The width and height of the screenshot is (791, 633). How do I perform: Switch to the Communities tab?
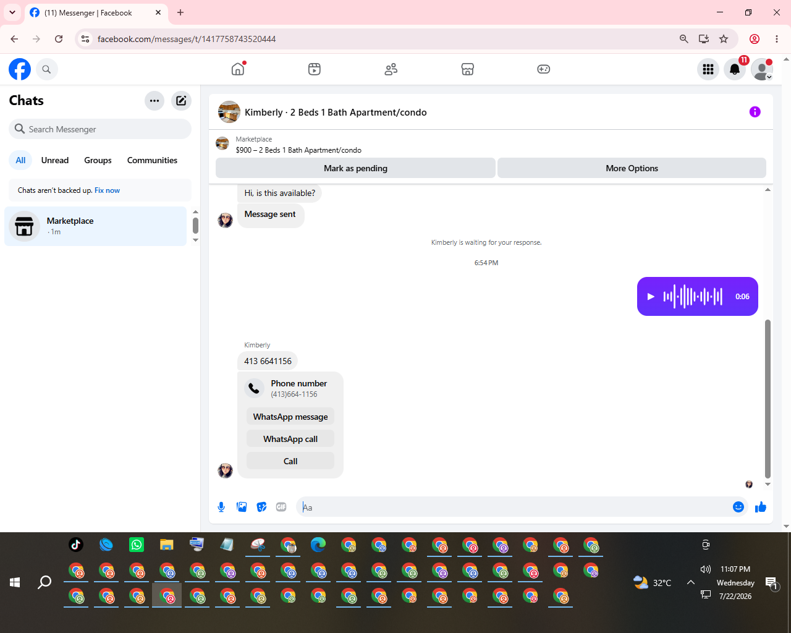click(152, 160)
